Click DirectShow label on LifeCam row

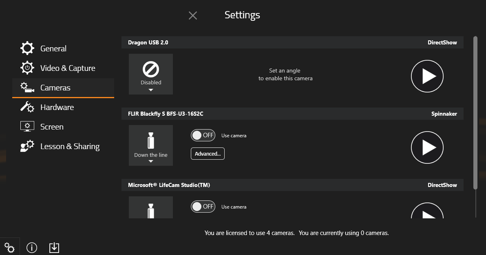(442, 185)
